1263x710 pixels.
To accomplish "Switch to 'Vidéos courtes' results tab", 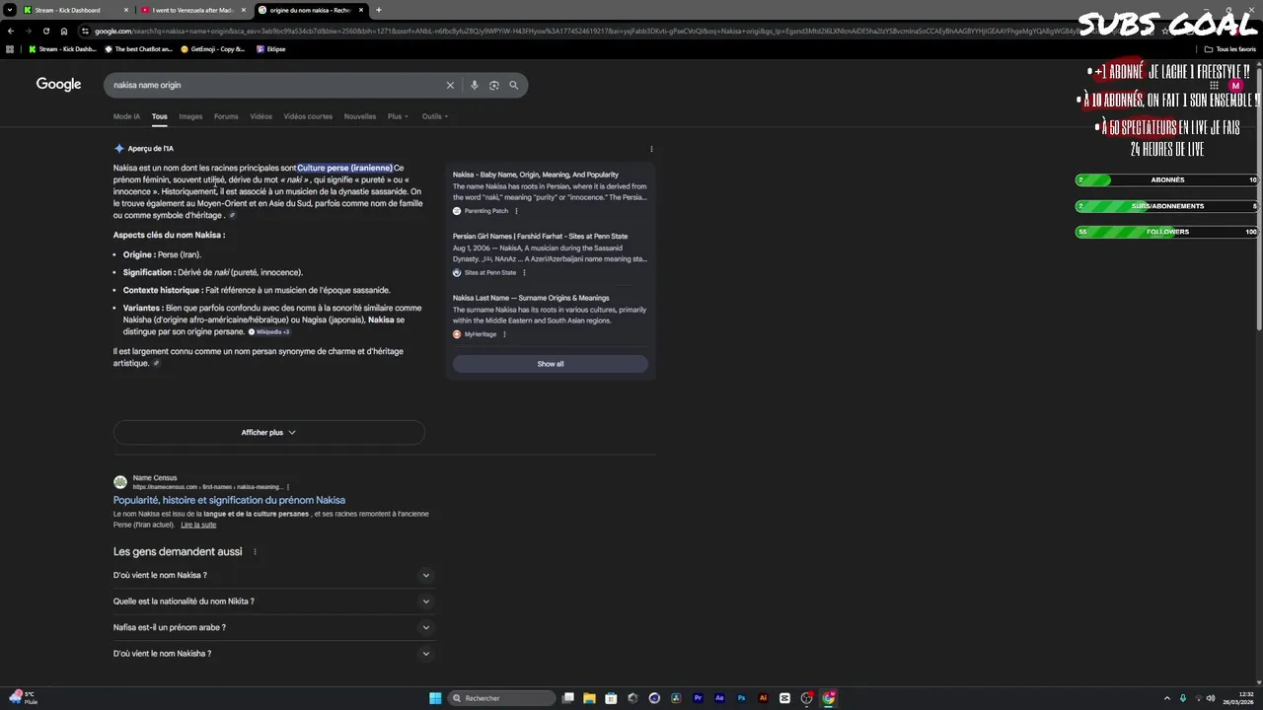I will (308, 116).
